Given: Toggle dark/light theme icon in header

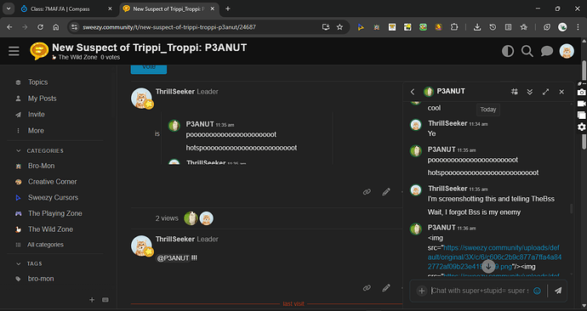Looking at the screenshot, I should pyautogui.click(x=508, y=51).
